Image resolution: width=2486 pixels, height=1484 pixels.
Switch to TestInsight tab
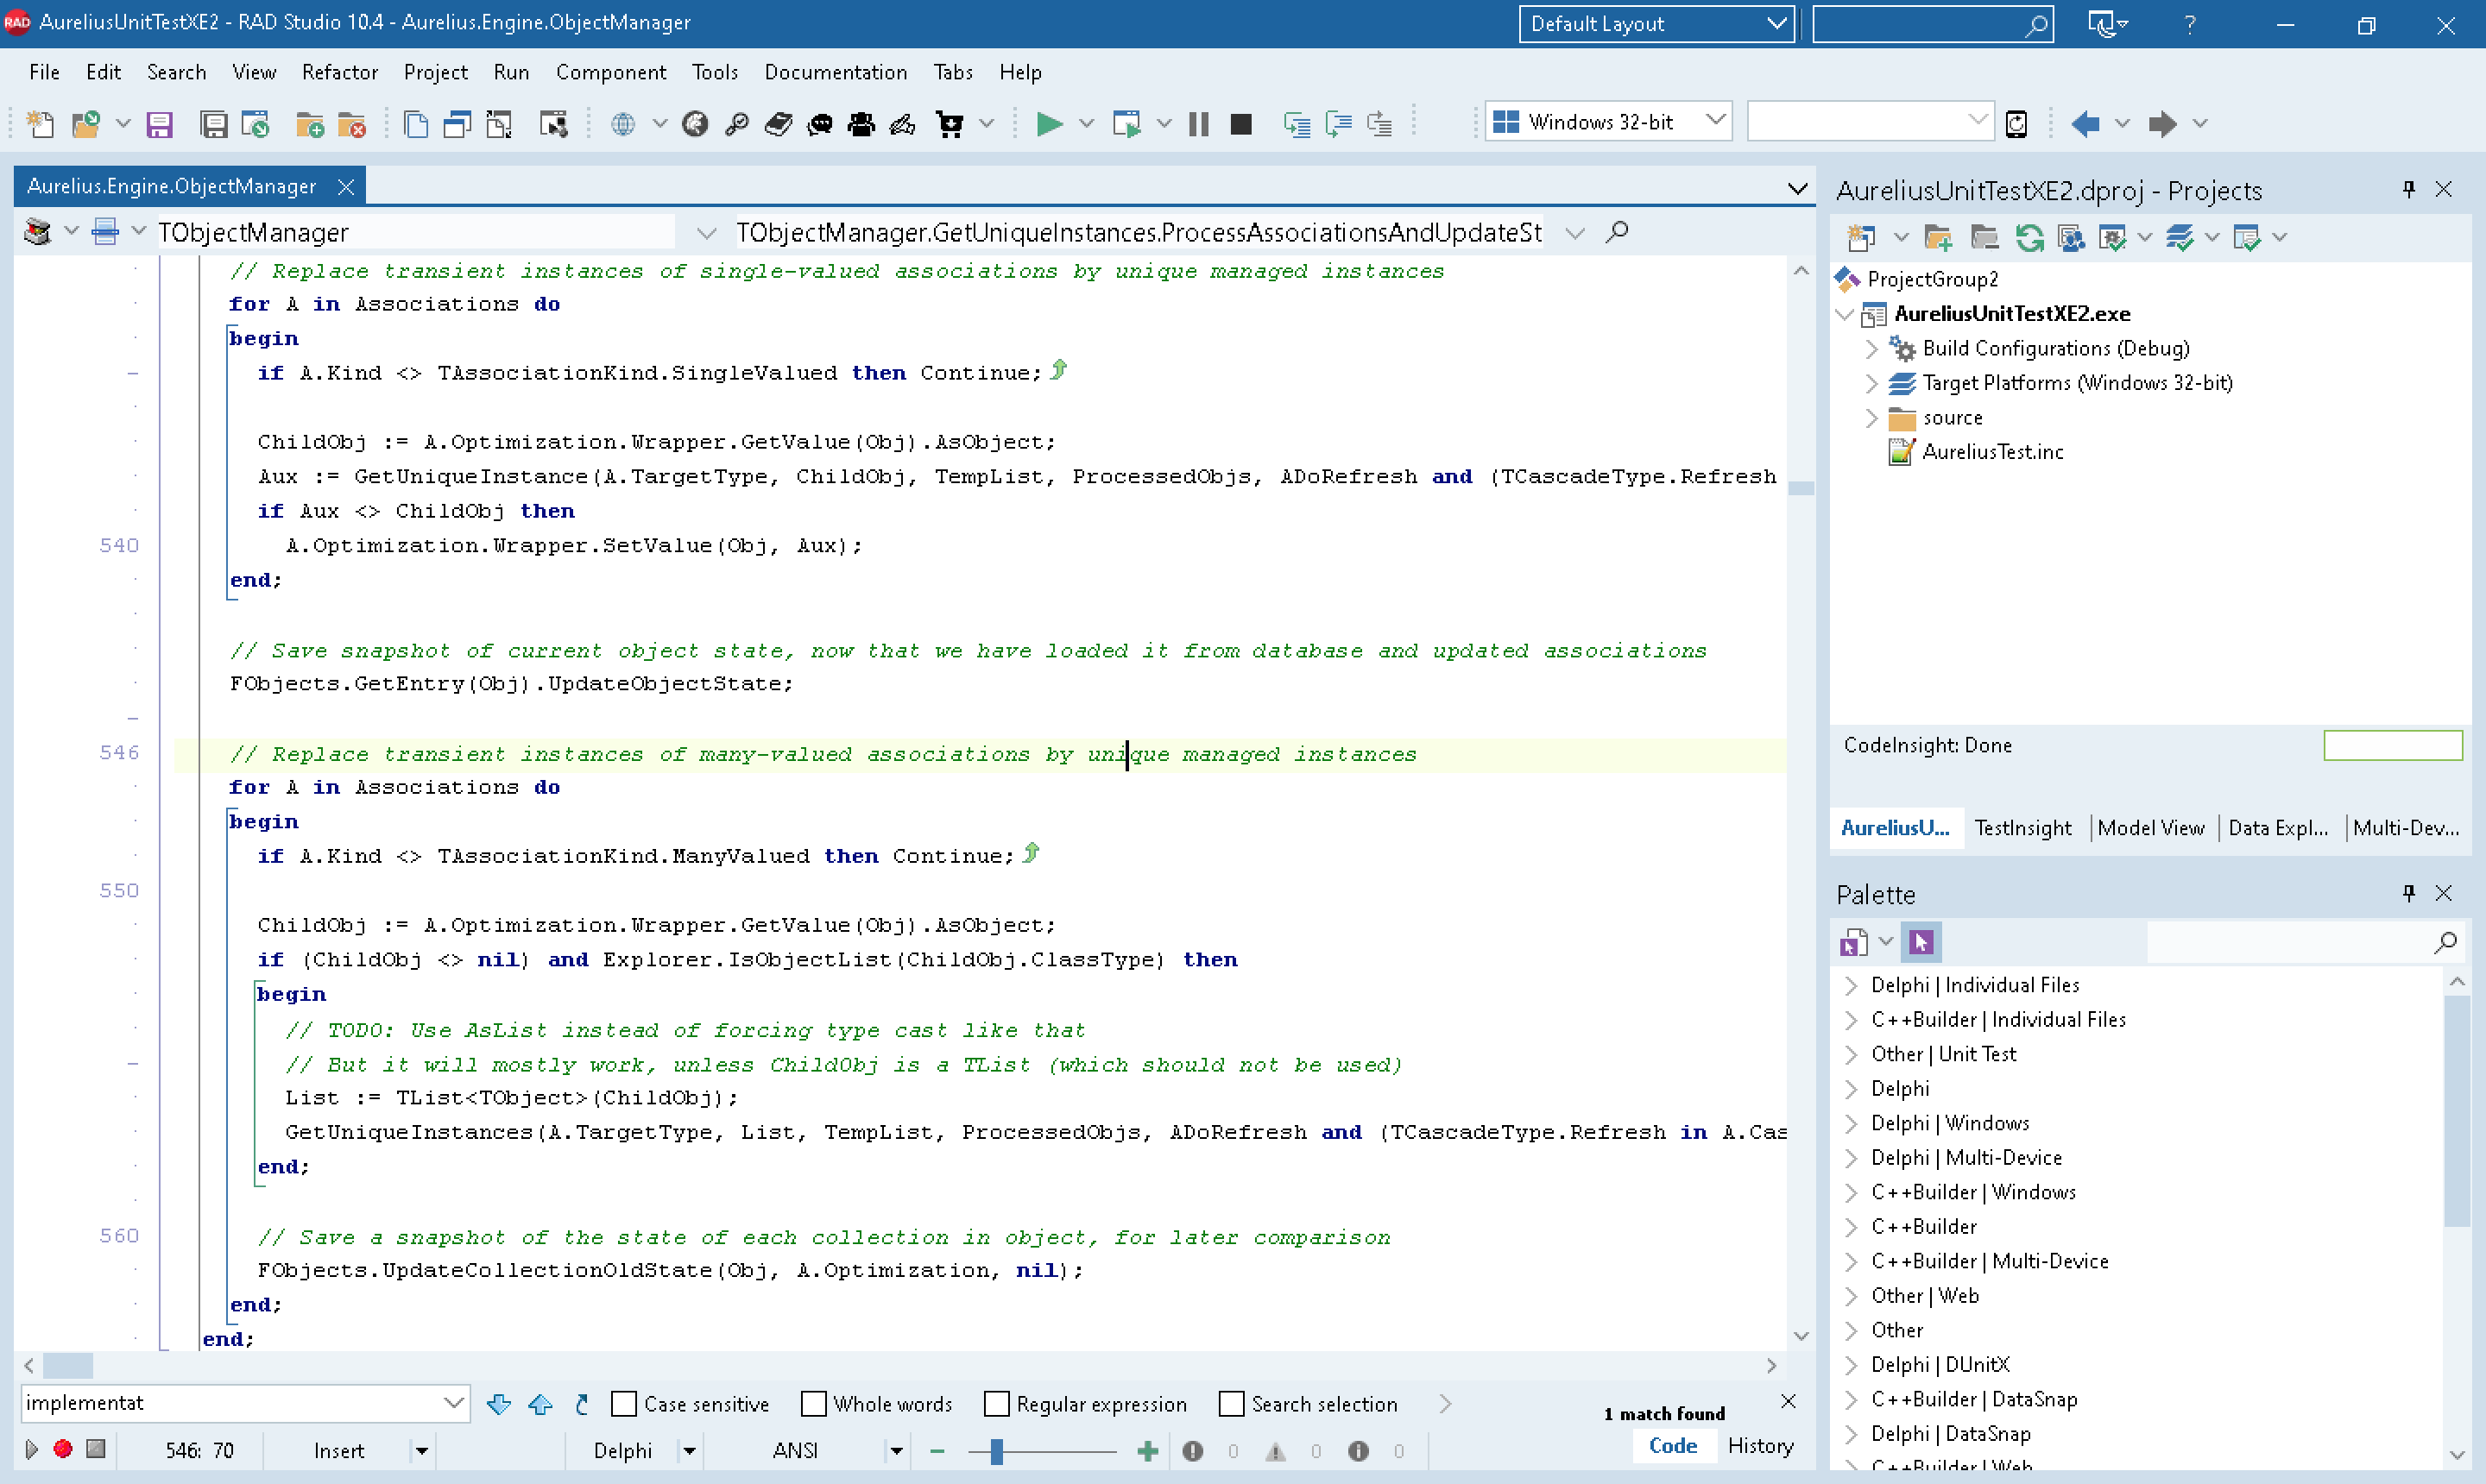pos(2022,827)
